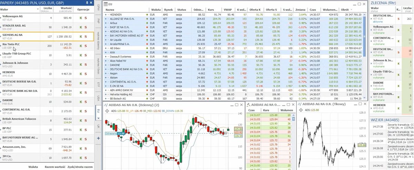Expand the HEINEKEN row in EU table
Viewport: 414px width, 170px height.
coord(106,15)
